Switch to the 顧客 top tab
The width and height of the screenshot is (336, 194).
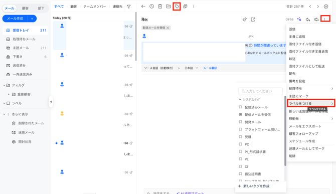pos(25,9)
